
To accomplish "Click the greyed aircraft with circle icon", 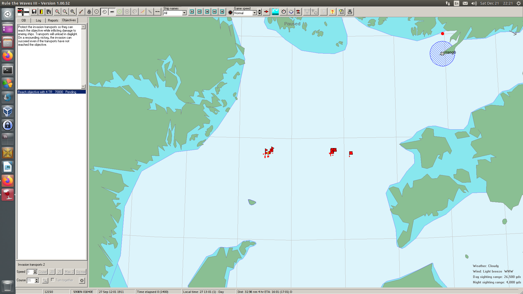I will click(314, 12).
